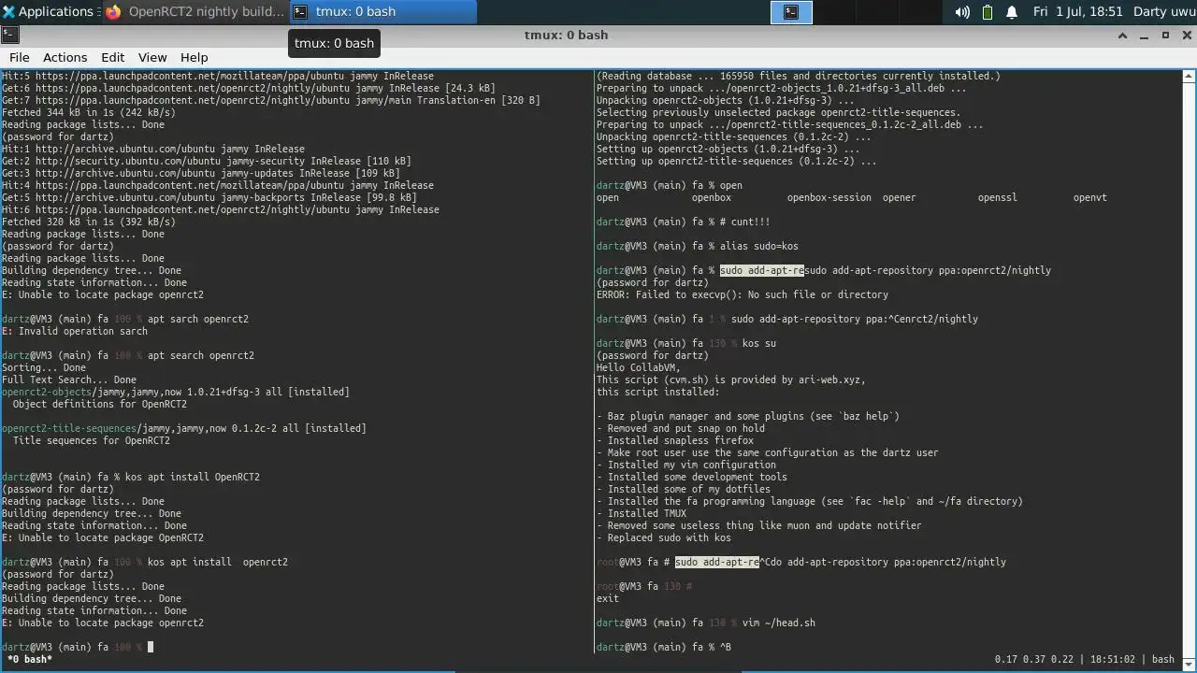Screen dimensions: 1197x673
Task: Click the "(Reading database ... 165950 files" line
Action: (799, 76)
